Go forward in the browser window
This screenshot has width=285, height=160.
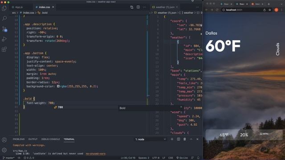(x=212, y=10)
